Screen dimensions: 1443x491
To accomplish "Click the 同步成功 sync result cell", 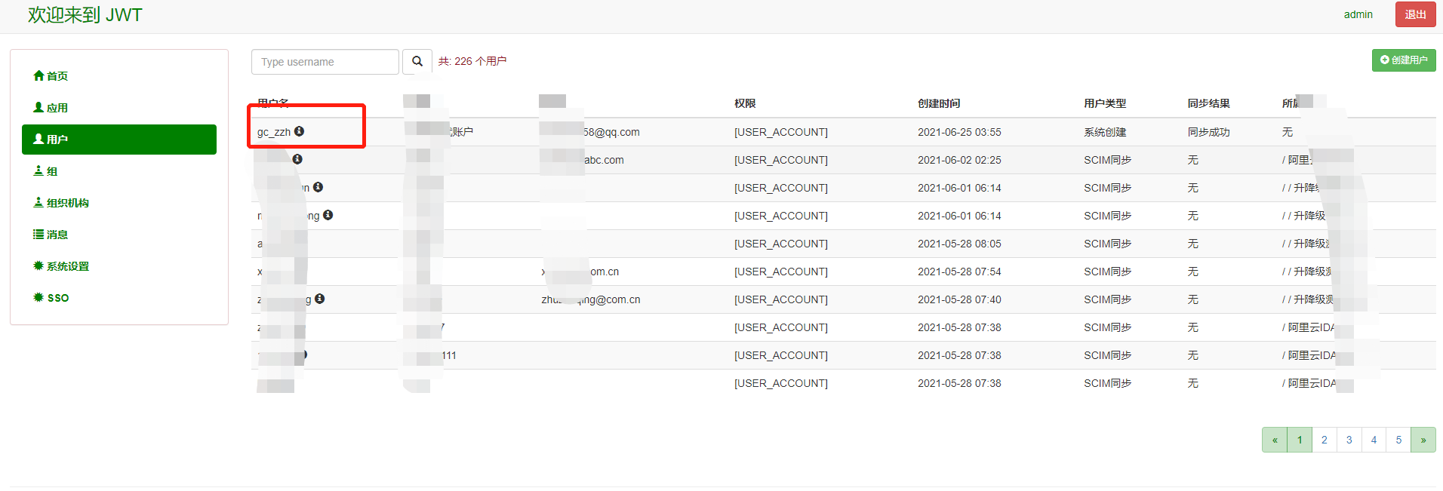I will coord(1208,132).
